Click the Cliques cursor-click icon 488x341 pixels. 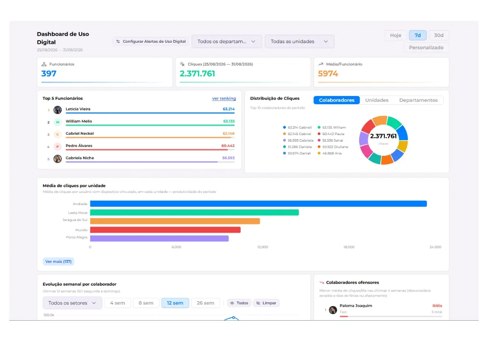(x=182, y=64)
